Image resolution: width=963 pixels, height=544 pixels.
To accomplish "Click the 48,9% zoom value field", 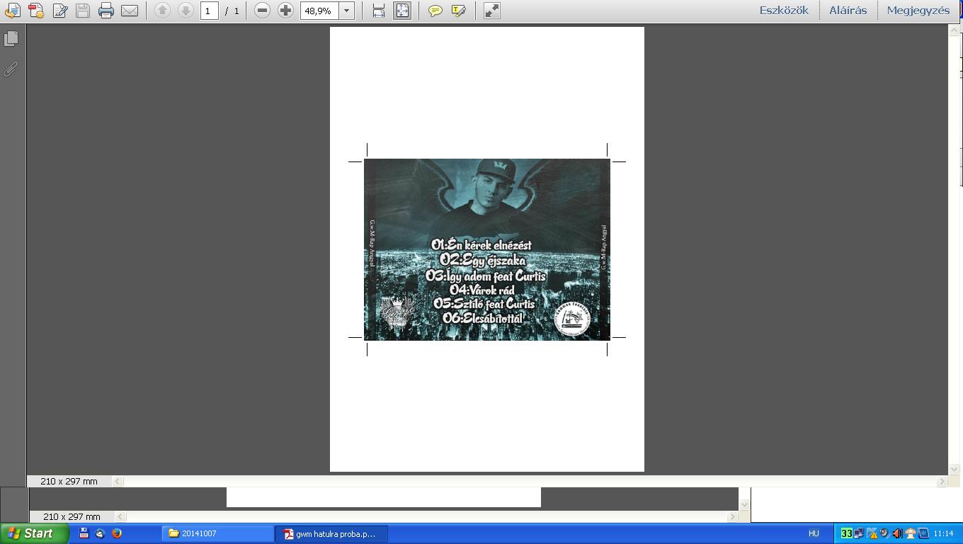I will [319, 11].
